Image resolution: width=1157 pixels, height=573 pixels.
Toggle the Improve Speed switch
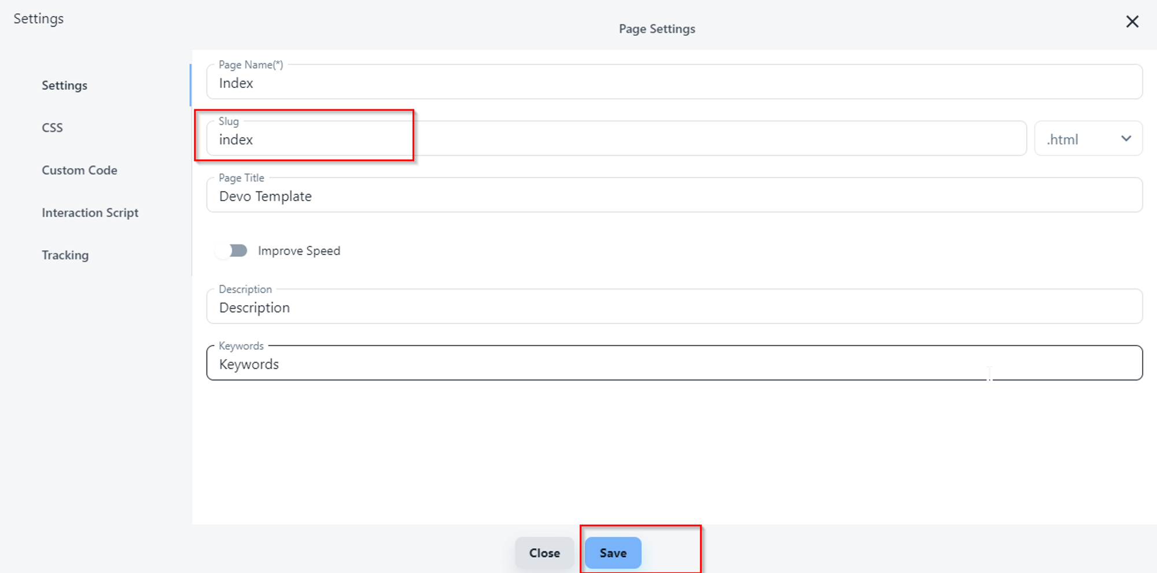pos(231,251)
